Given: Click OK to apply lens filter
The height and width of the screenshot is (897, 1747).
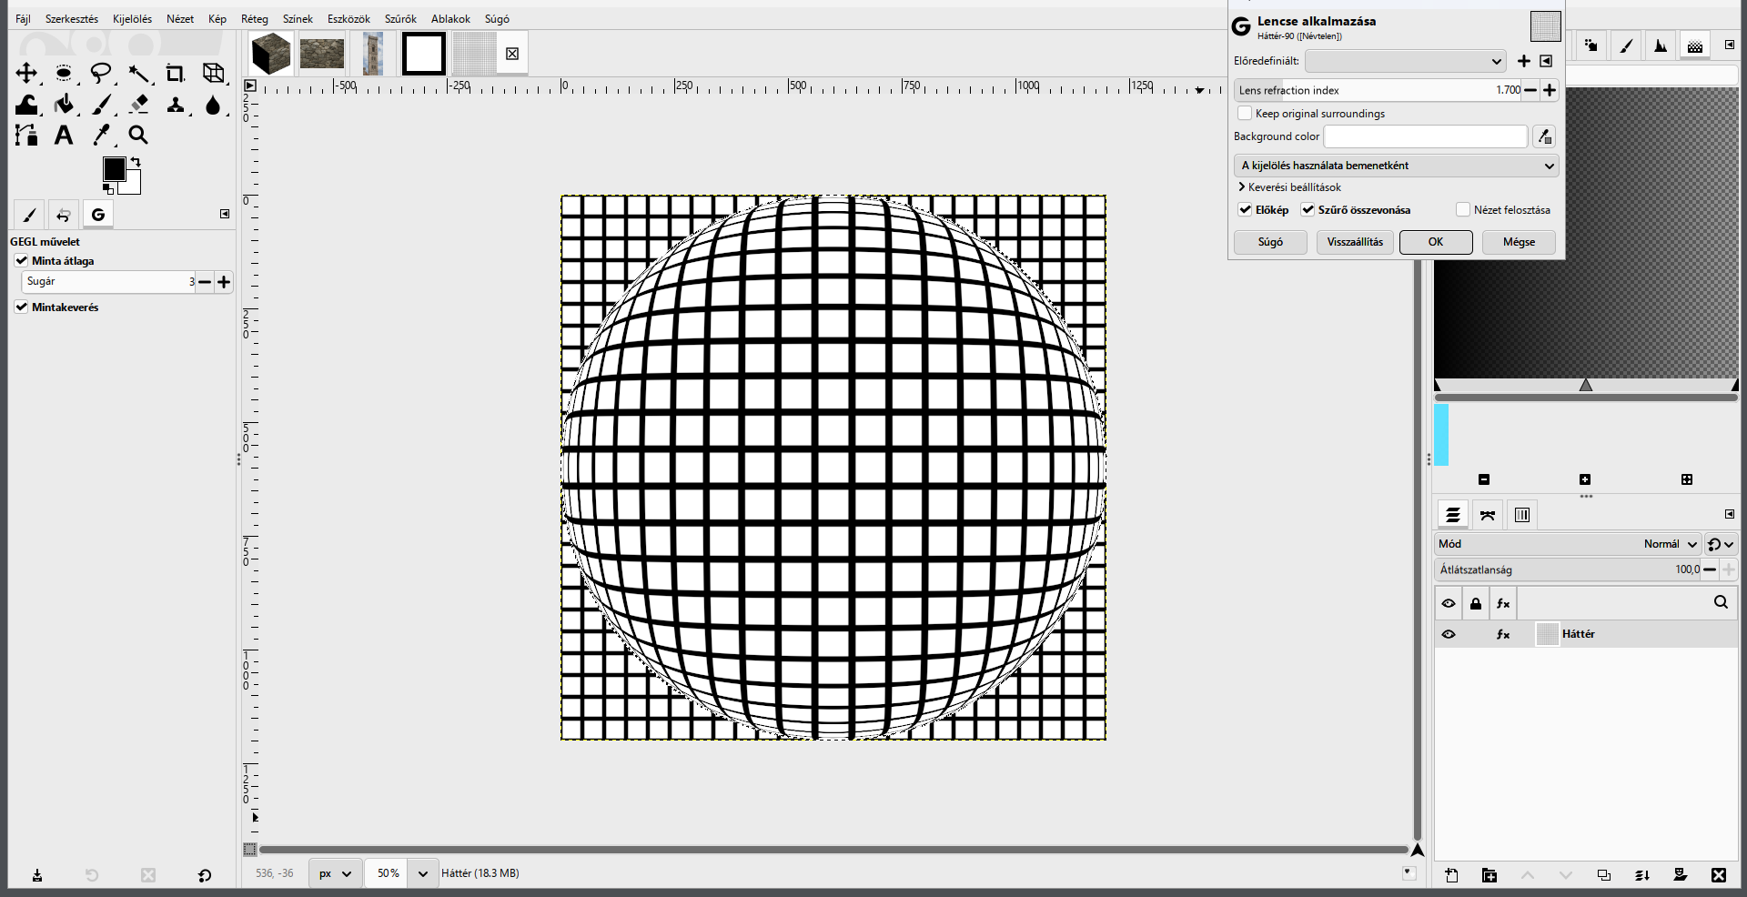Looking at the screenshot, I should (1436, 242).
